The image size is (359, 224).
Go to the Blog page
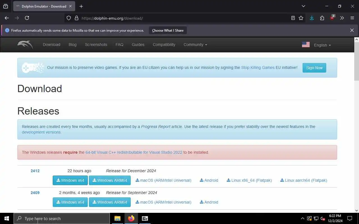click(72, 45)
